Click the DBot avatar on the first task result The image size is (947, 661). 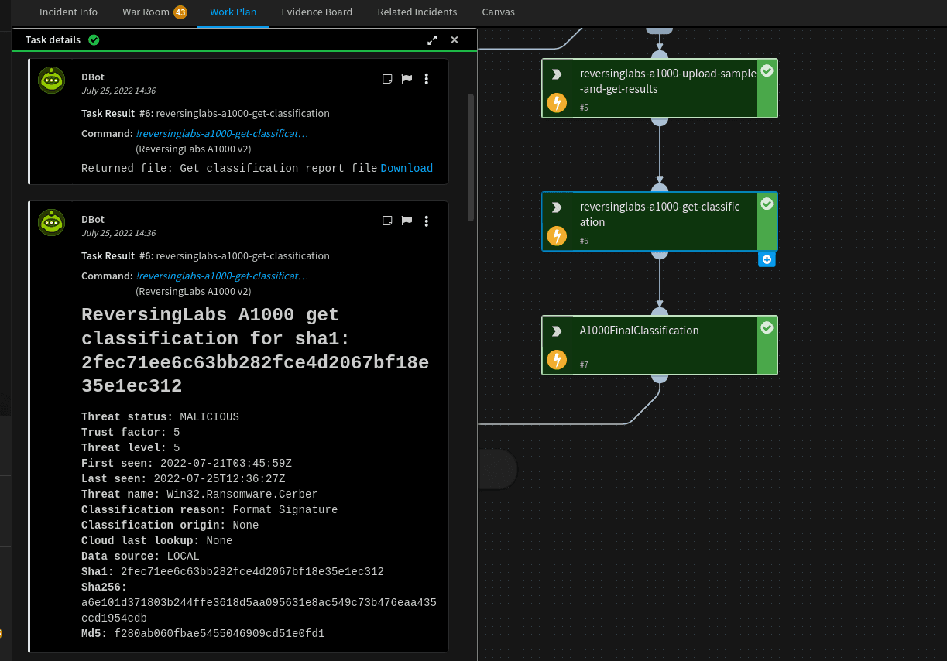click(51, 80)
